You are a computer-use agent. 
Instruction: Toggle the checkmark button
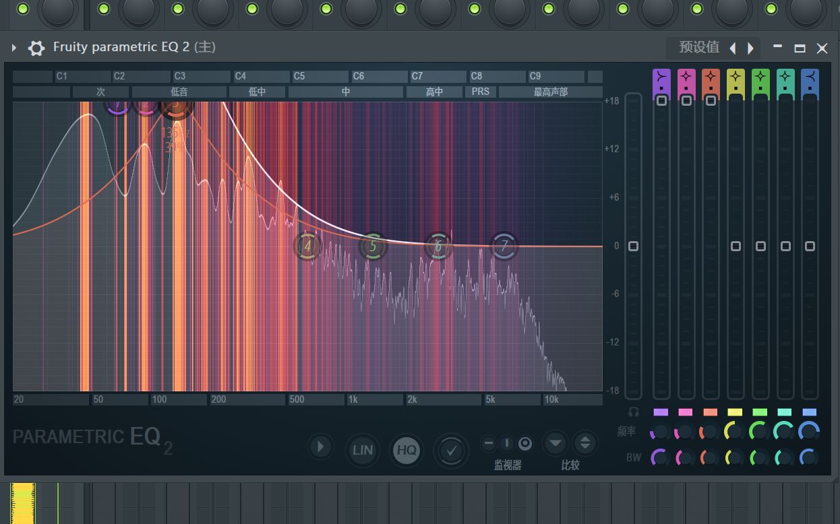click(451, 450)
